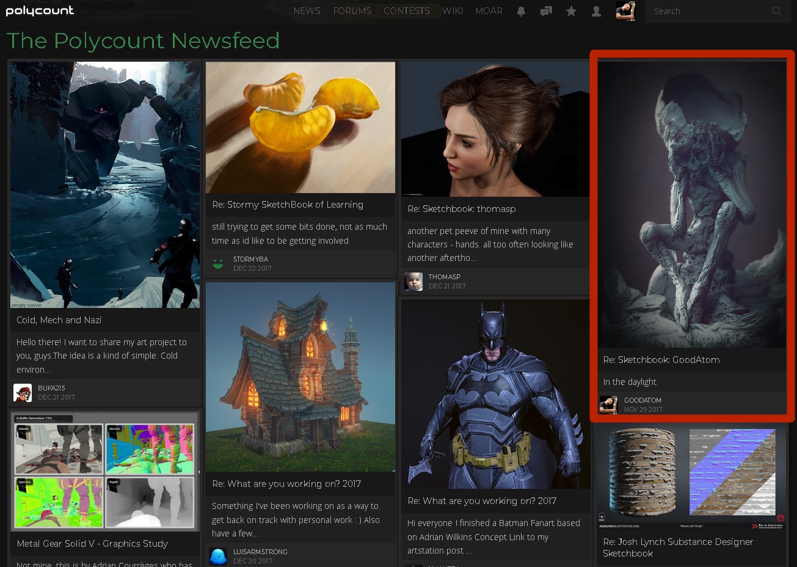
Task: View the G-Buffer four-panel study image
Action: click(105, 472)
